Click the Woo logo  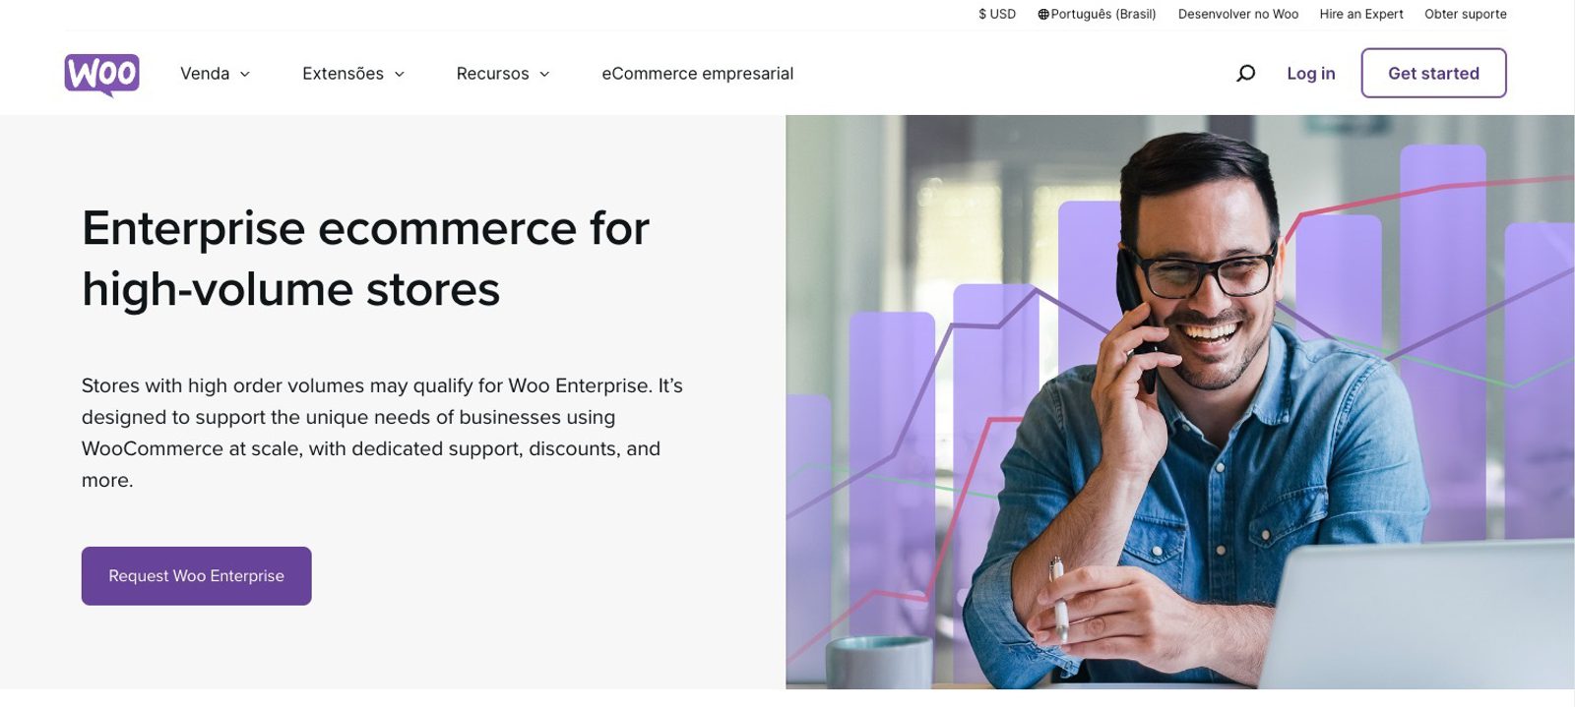pos(101,74)
